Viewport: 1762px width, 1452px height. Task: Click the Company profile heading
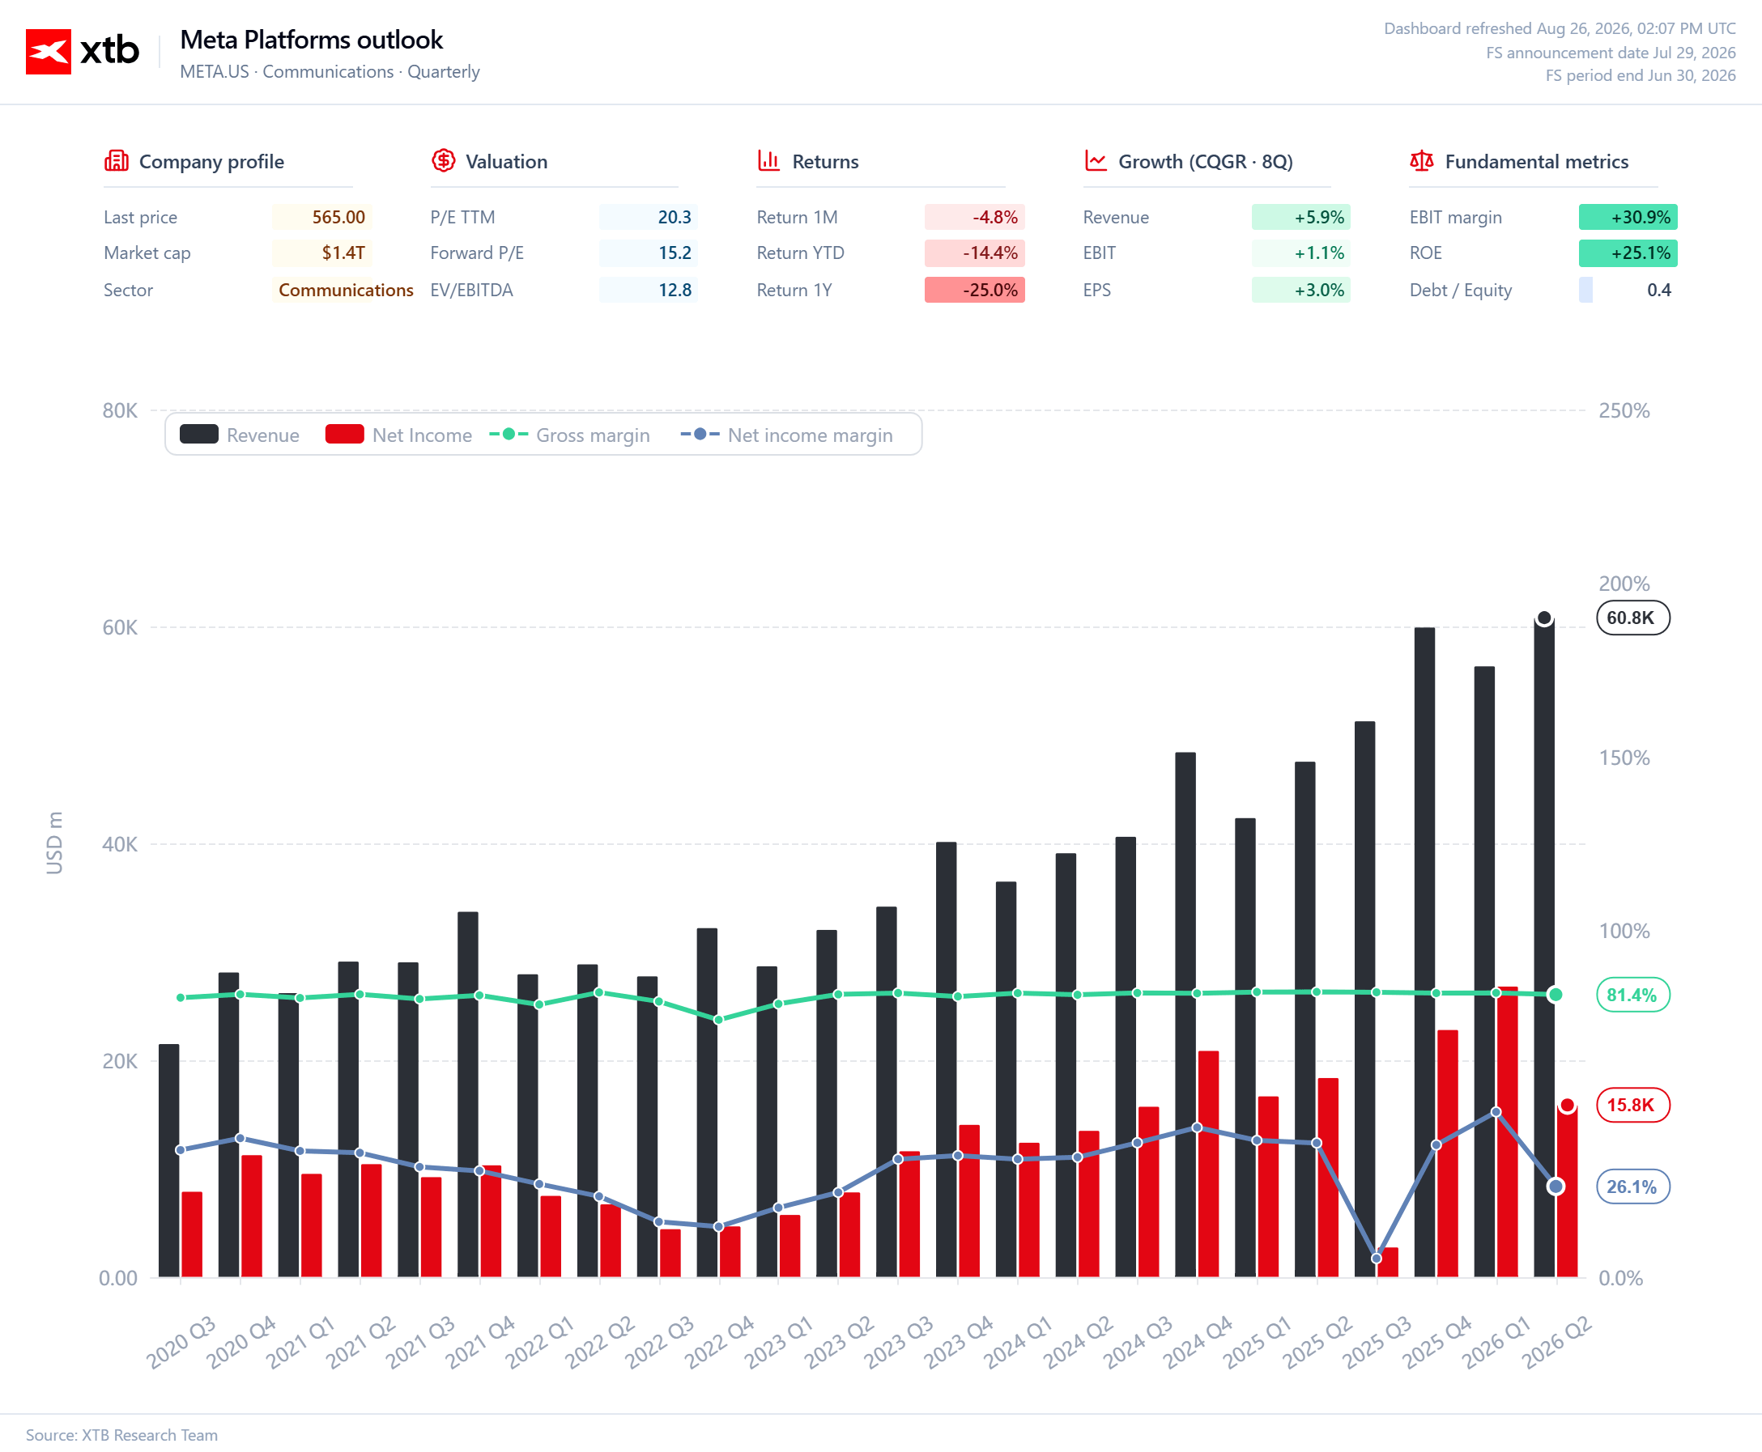211,161
